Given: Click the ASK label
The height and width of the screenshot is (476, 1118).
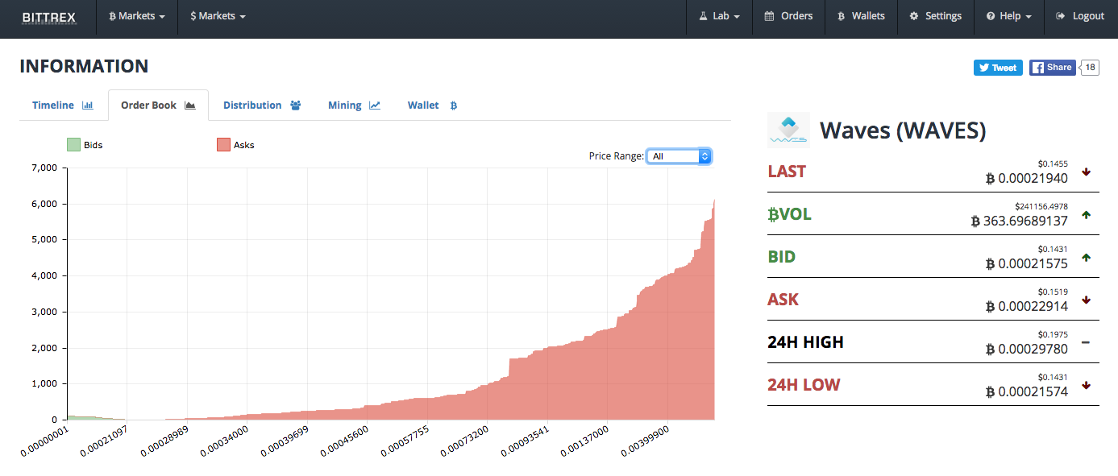Looking at the screenshot, I should pyautogui.click(x=783, y=300).
